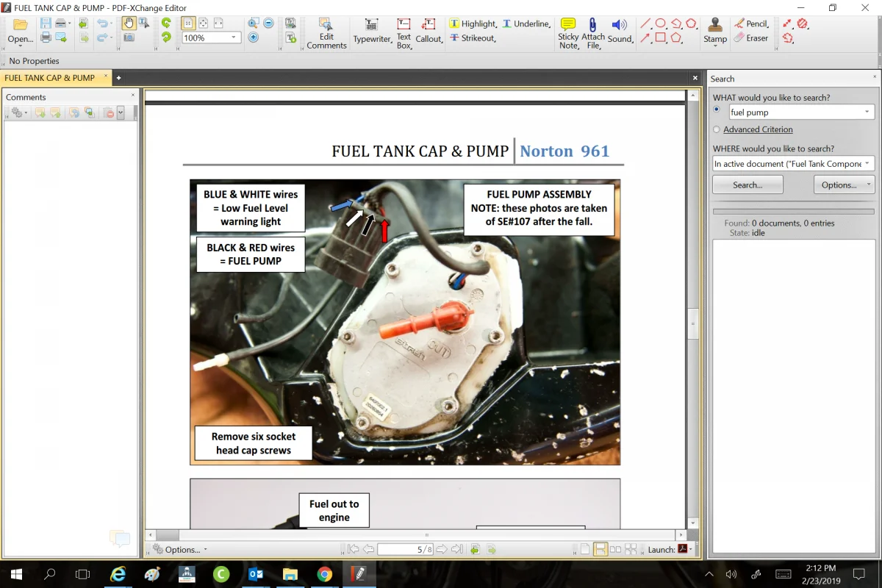Switch to FUEL TANK CAP & PUMP tab
This screenshot has width=882, height=588.
pos(50,77)
